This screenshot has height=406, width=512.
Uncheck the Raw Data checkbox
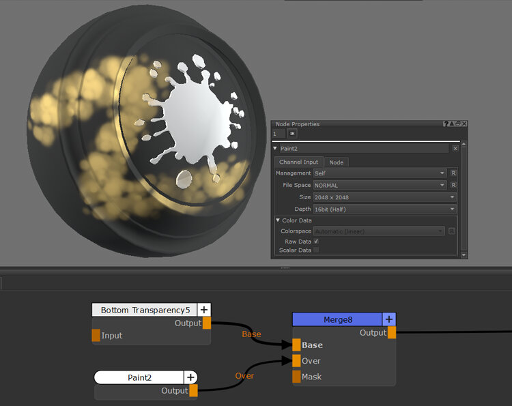coord(315,241)
